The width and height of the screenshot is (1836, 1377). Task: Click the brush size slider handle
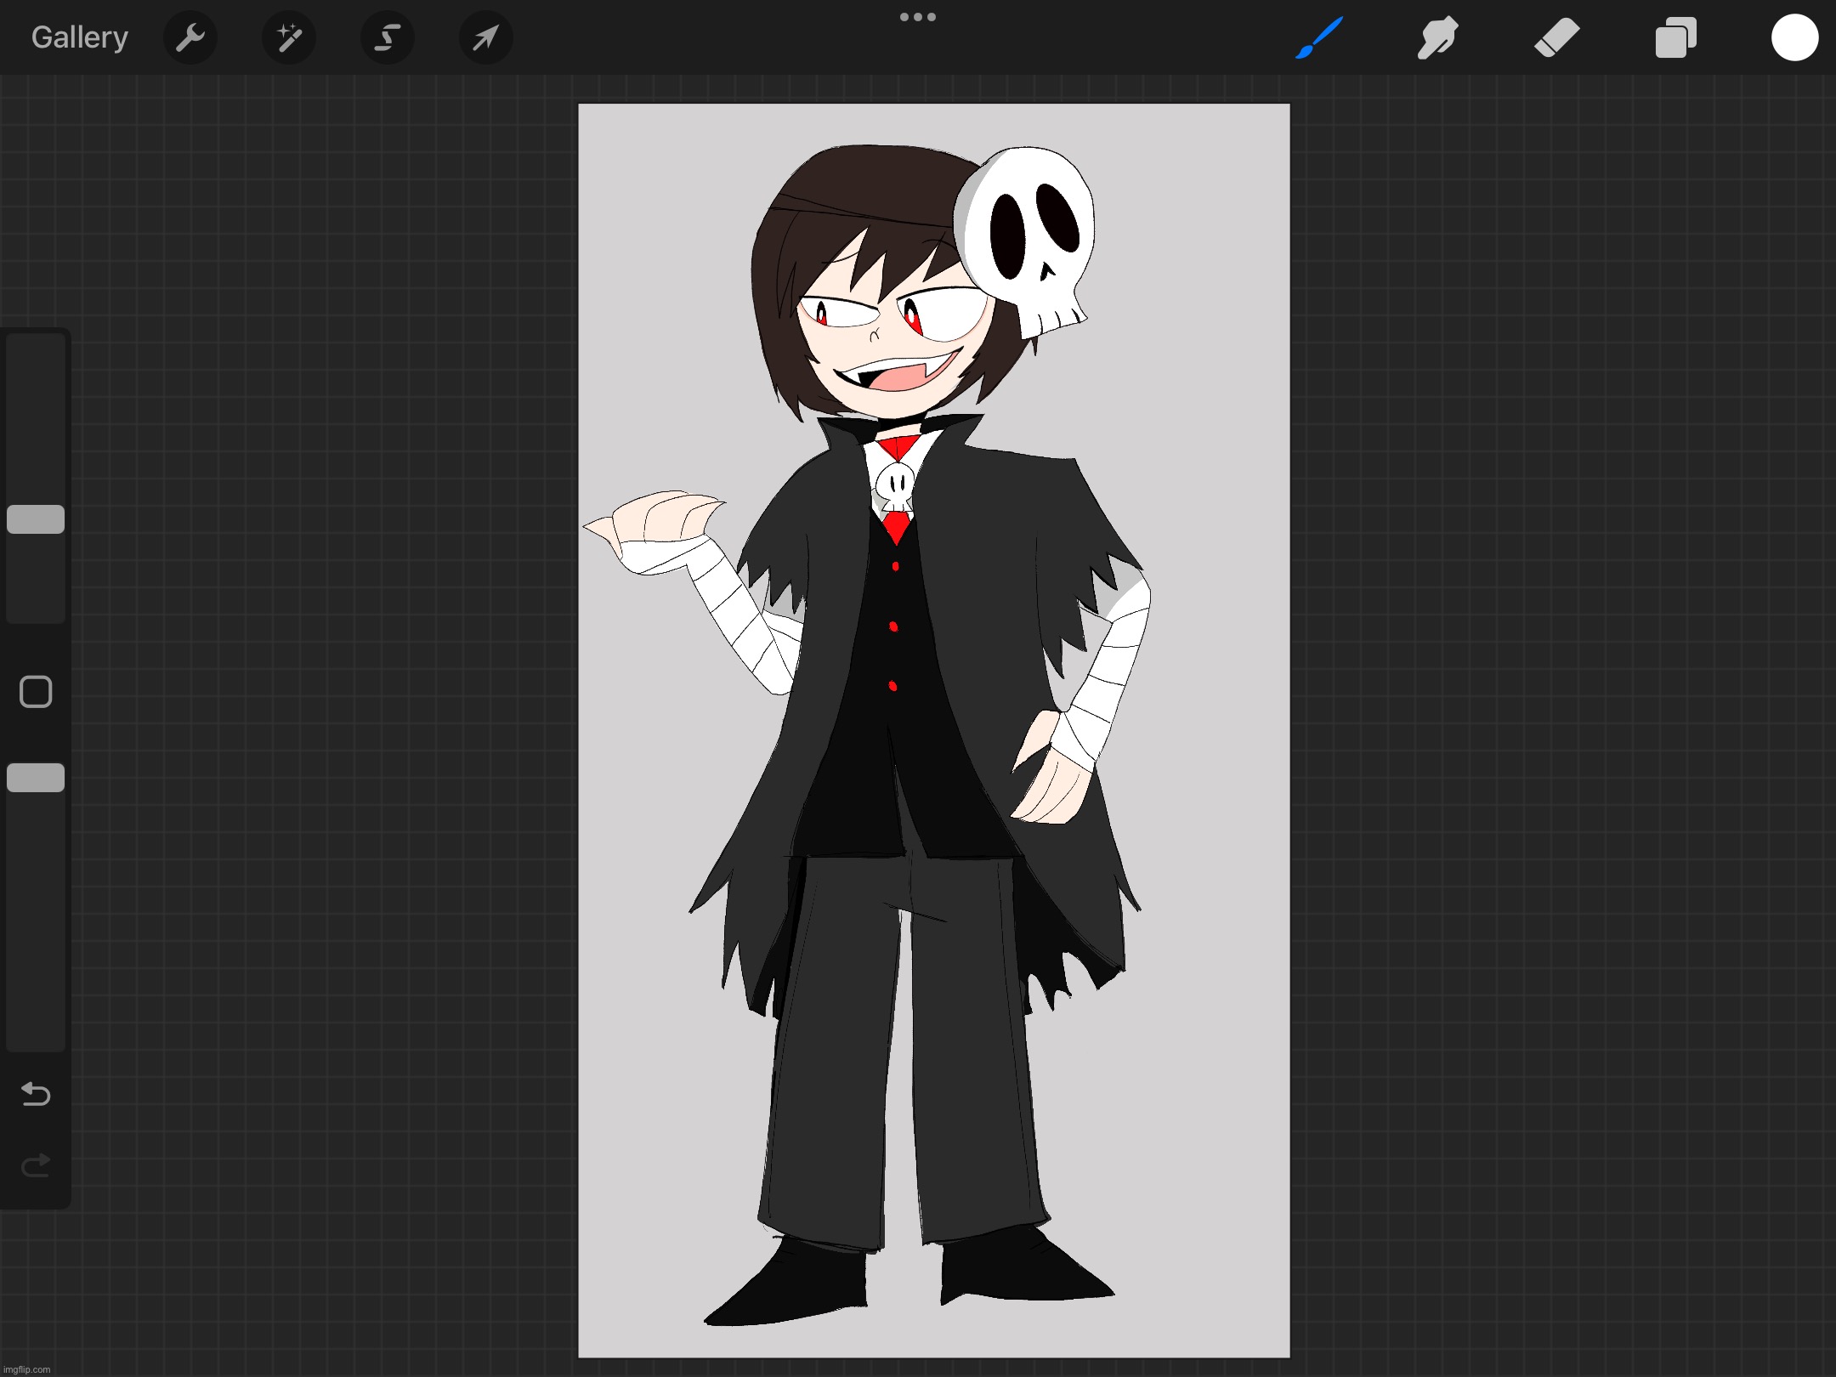[36, 519]
